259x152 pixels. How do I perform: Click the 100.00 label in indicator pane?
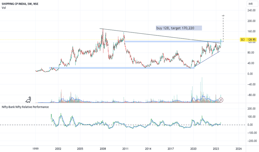pos(251,117)
